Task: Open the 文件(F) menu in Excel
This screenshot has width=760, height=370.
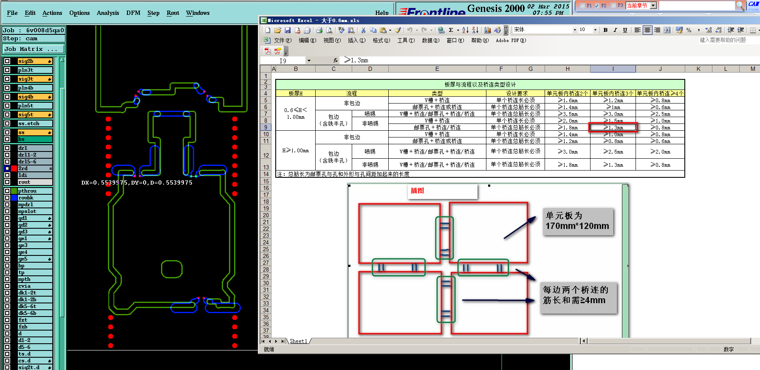Action: tap(283, 40)
